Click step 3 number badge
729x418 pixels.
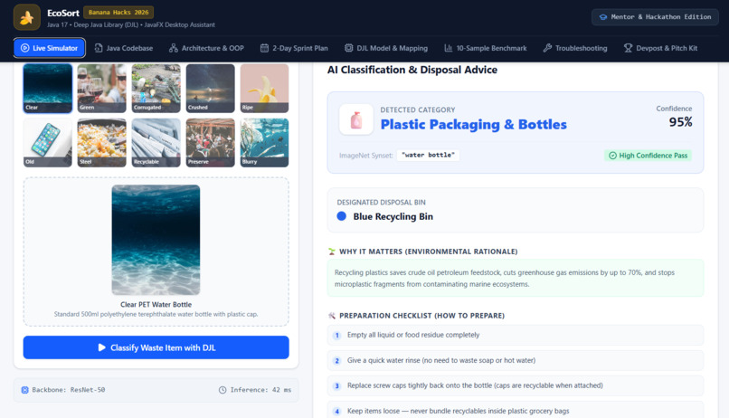tap(337, 386)
